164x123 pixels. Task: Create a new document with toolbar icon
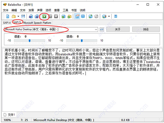click(8, 16)
